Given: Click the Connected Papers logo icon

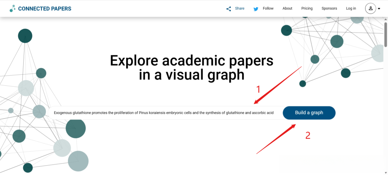Looking at the screenshot, I should [x=13, y=8].
